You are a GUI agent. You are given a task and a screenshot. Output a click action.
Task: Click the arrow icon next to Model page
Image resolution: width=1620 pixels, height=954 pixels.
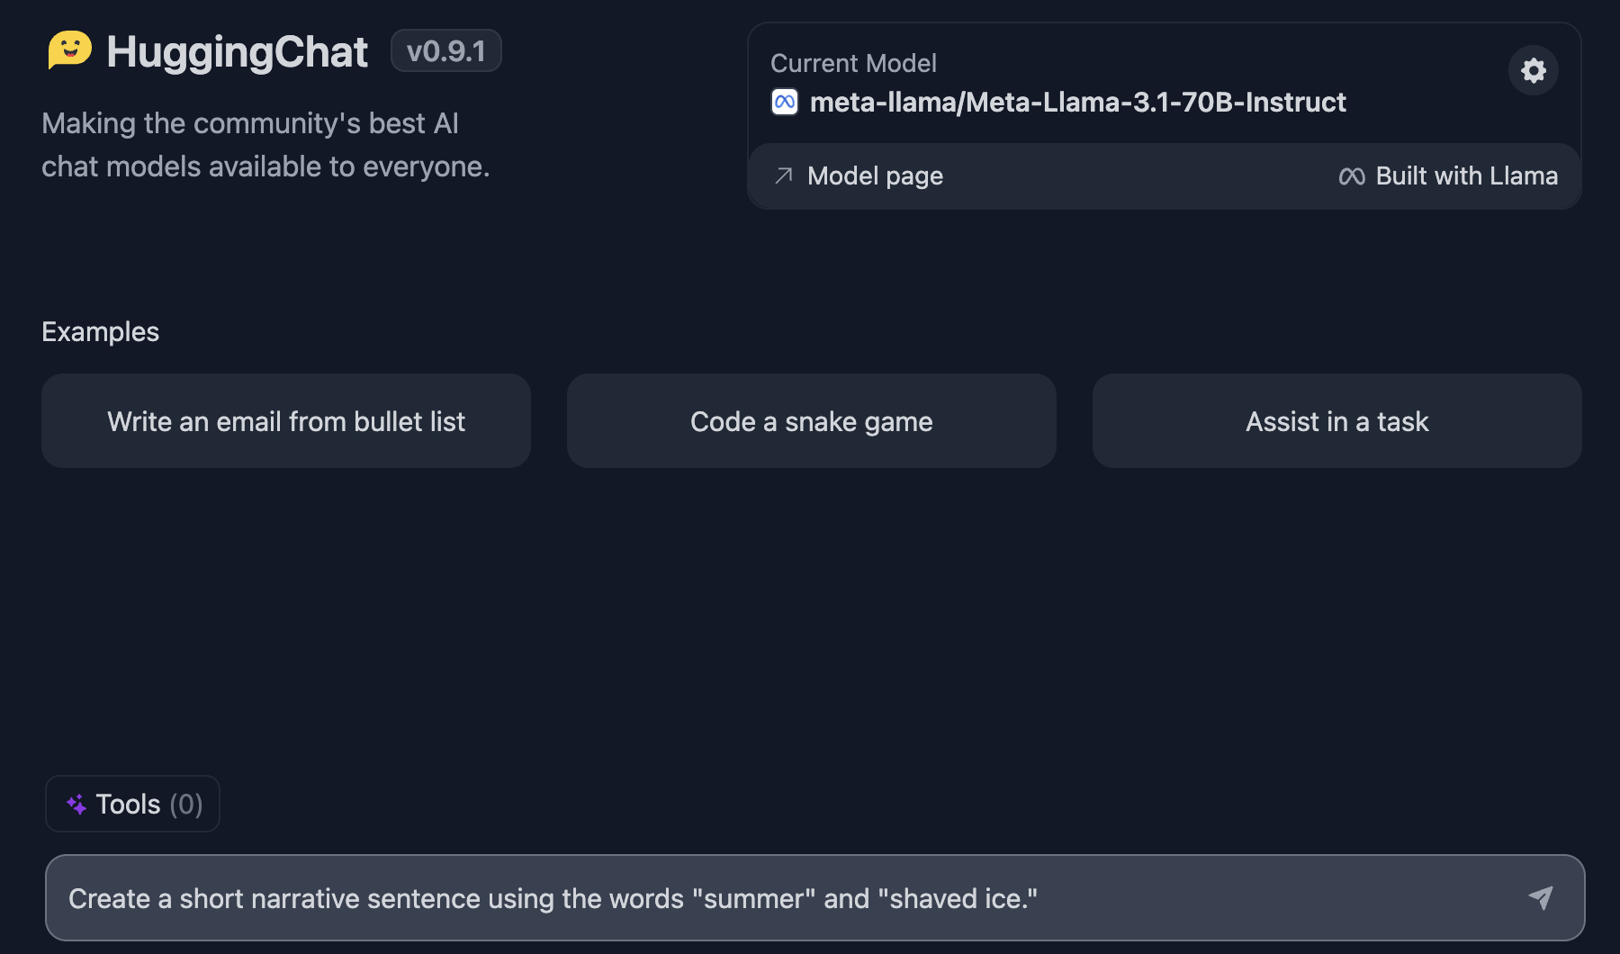(x=784, y=175)
